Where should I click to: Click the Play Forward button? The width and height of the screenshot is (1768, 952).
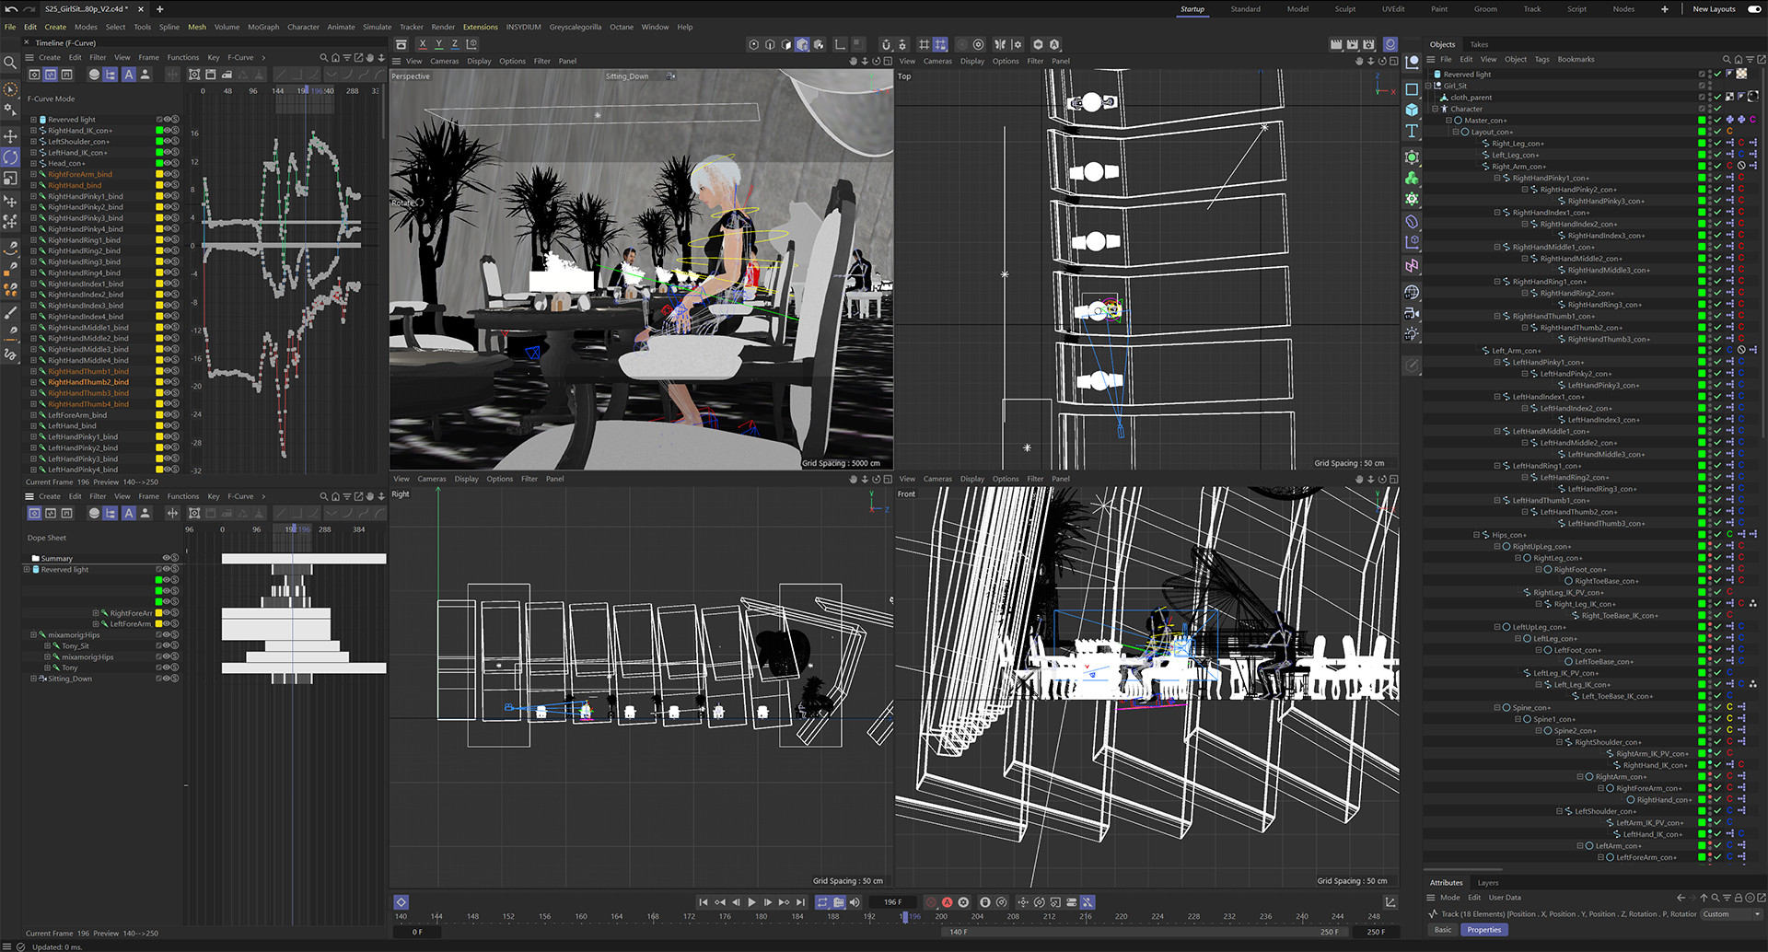[x=751, y=902]
